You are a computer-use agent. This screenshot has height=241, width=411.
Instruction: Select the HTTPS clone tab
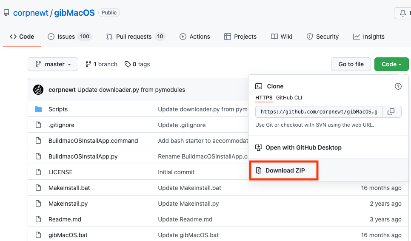coord(264,97)
